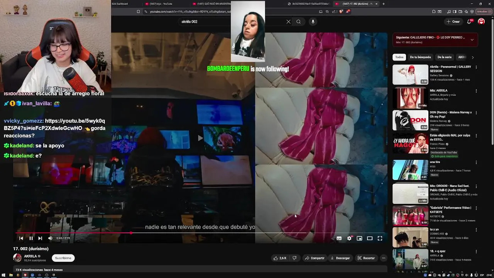Click the Descargar button
The width and height of the screenshot is (494, 278).
coord(340,258)
